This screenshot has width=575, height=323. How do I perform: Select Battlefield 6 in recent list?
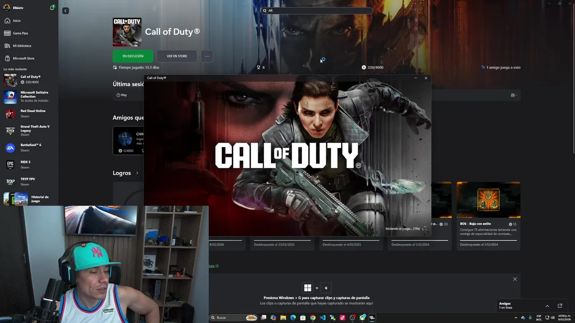[29, 148]
